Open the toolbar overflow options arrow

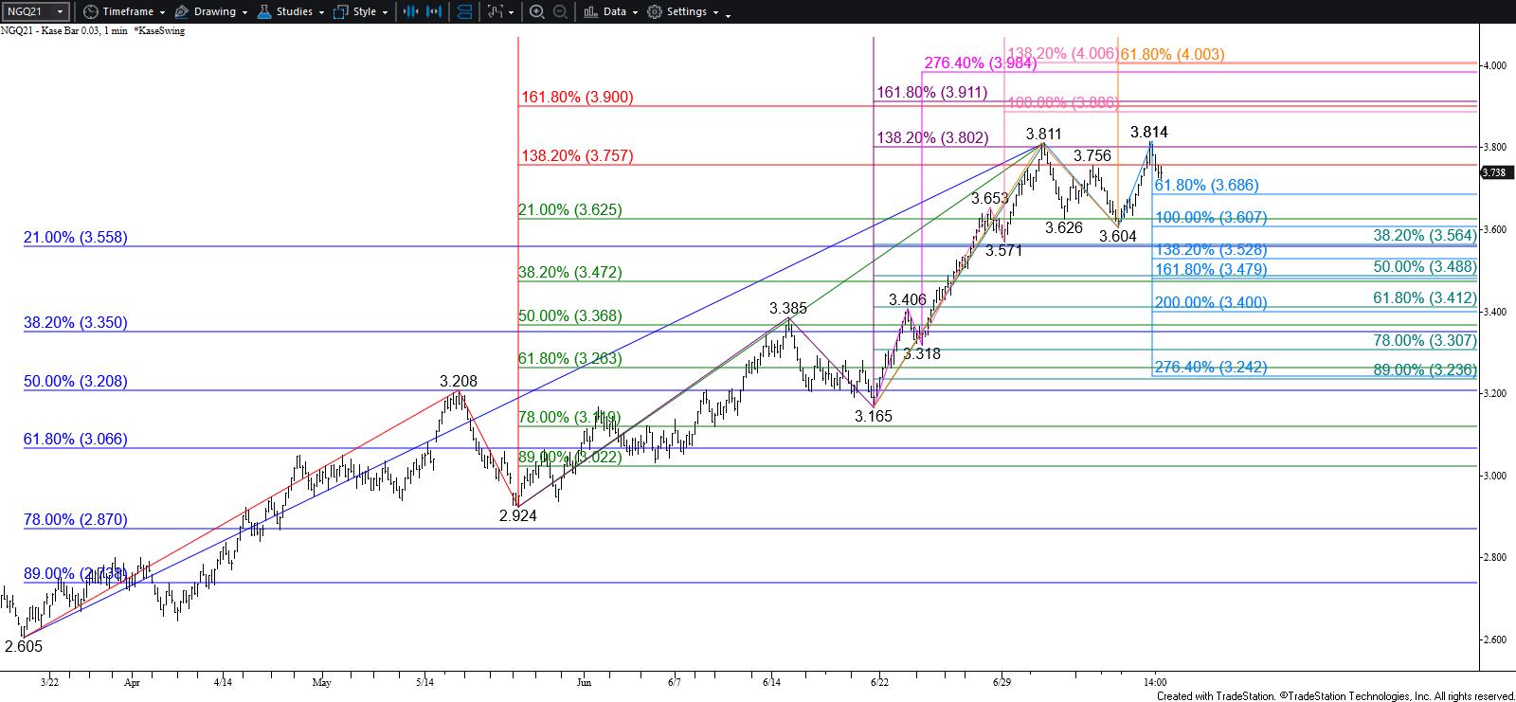click(728, 12)
